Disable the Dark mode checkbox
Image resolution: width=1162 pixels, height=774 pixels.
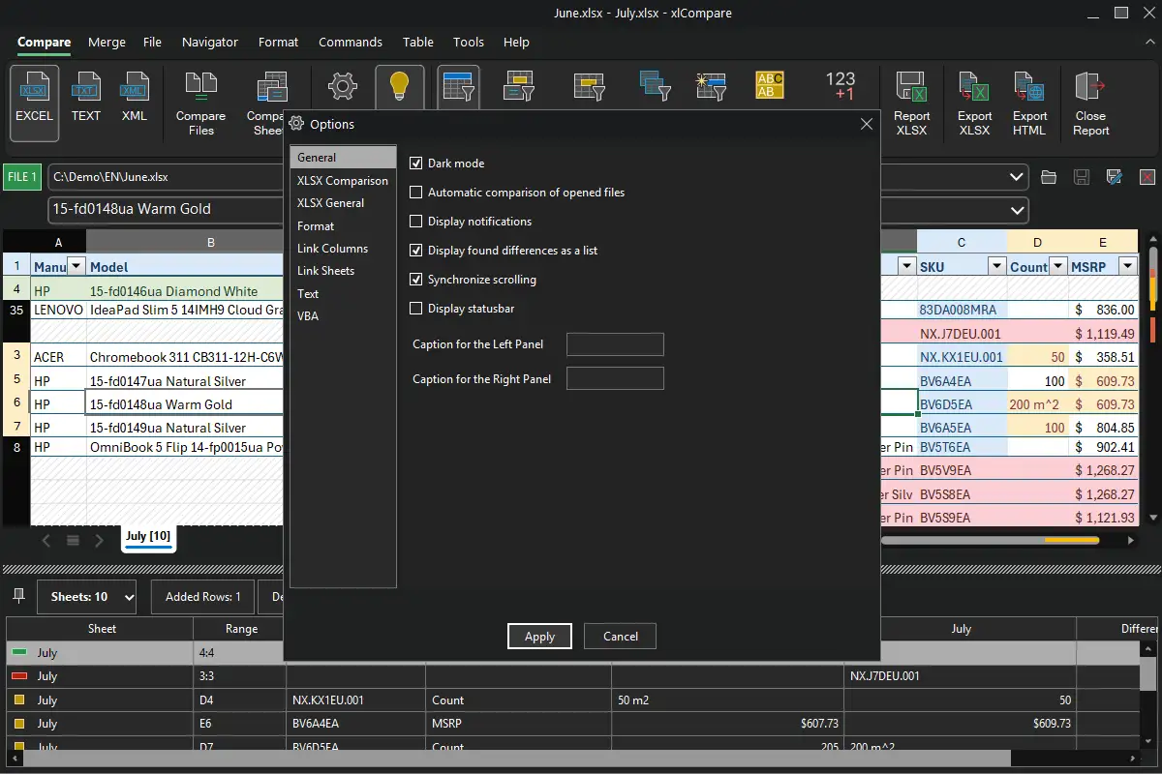coord(416,164)
